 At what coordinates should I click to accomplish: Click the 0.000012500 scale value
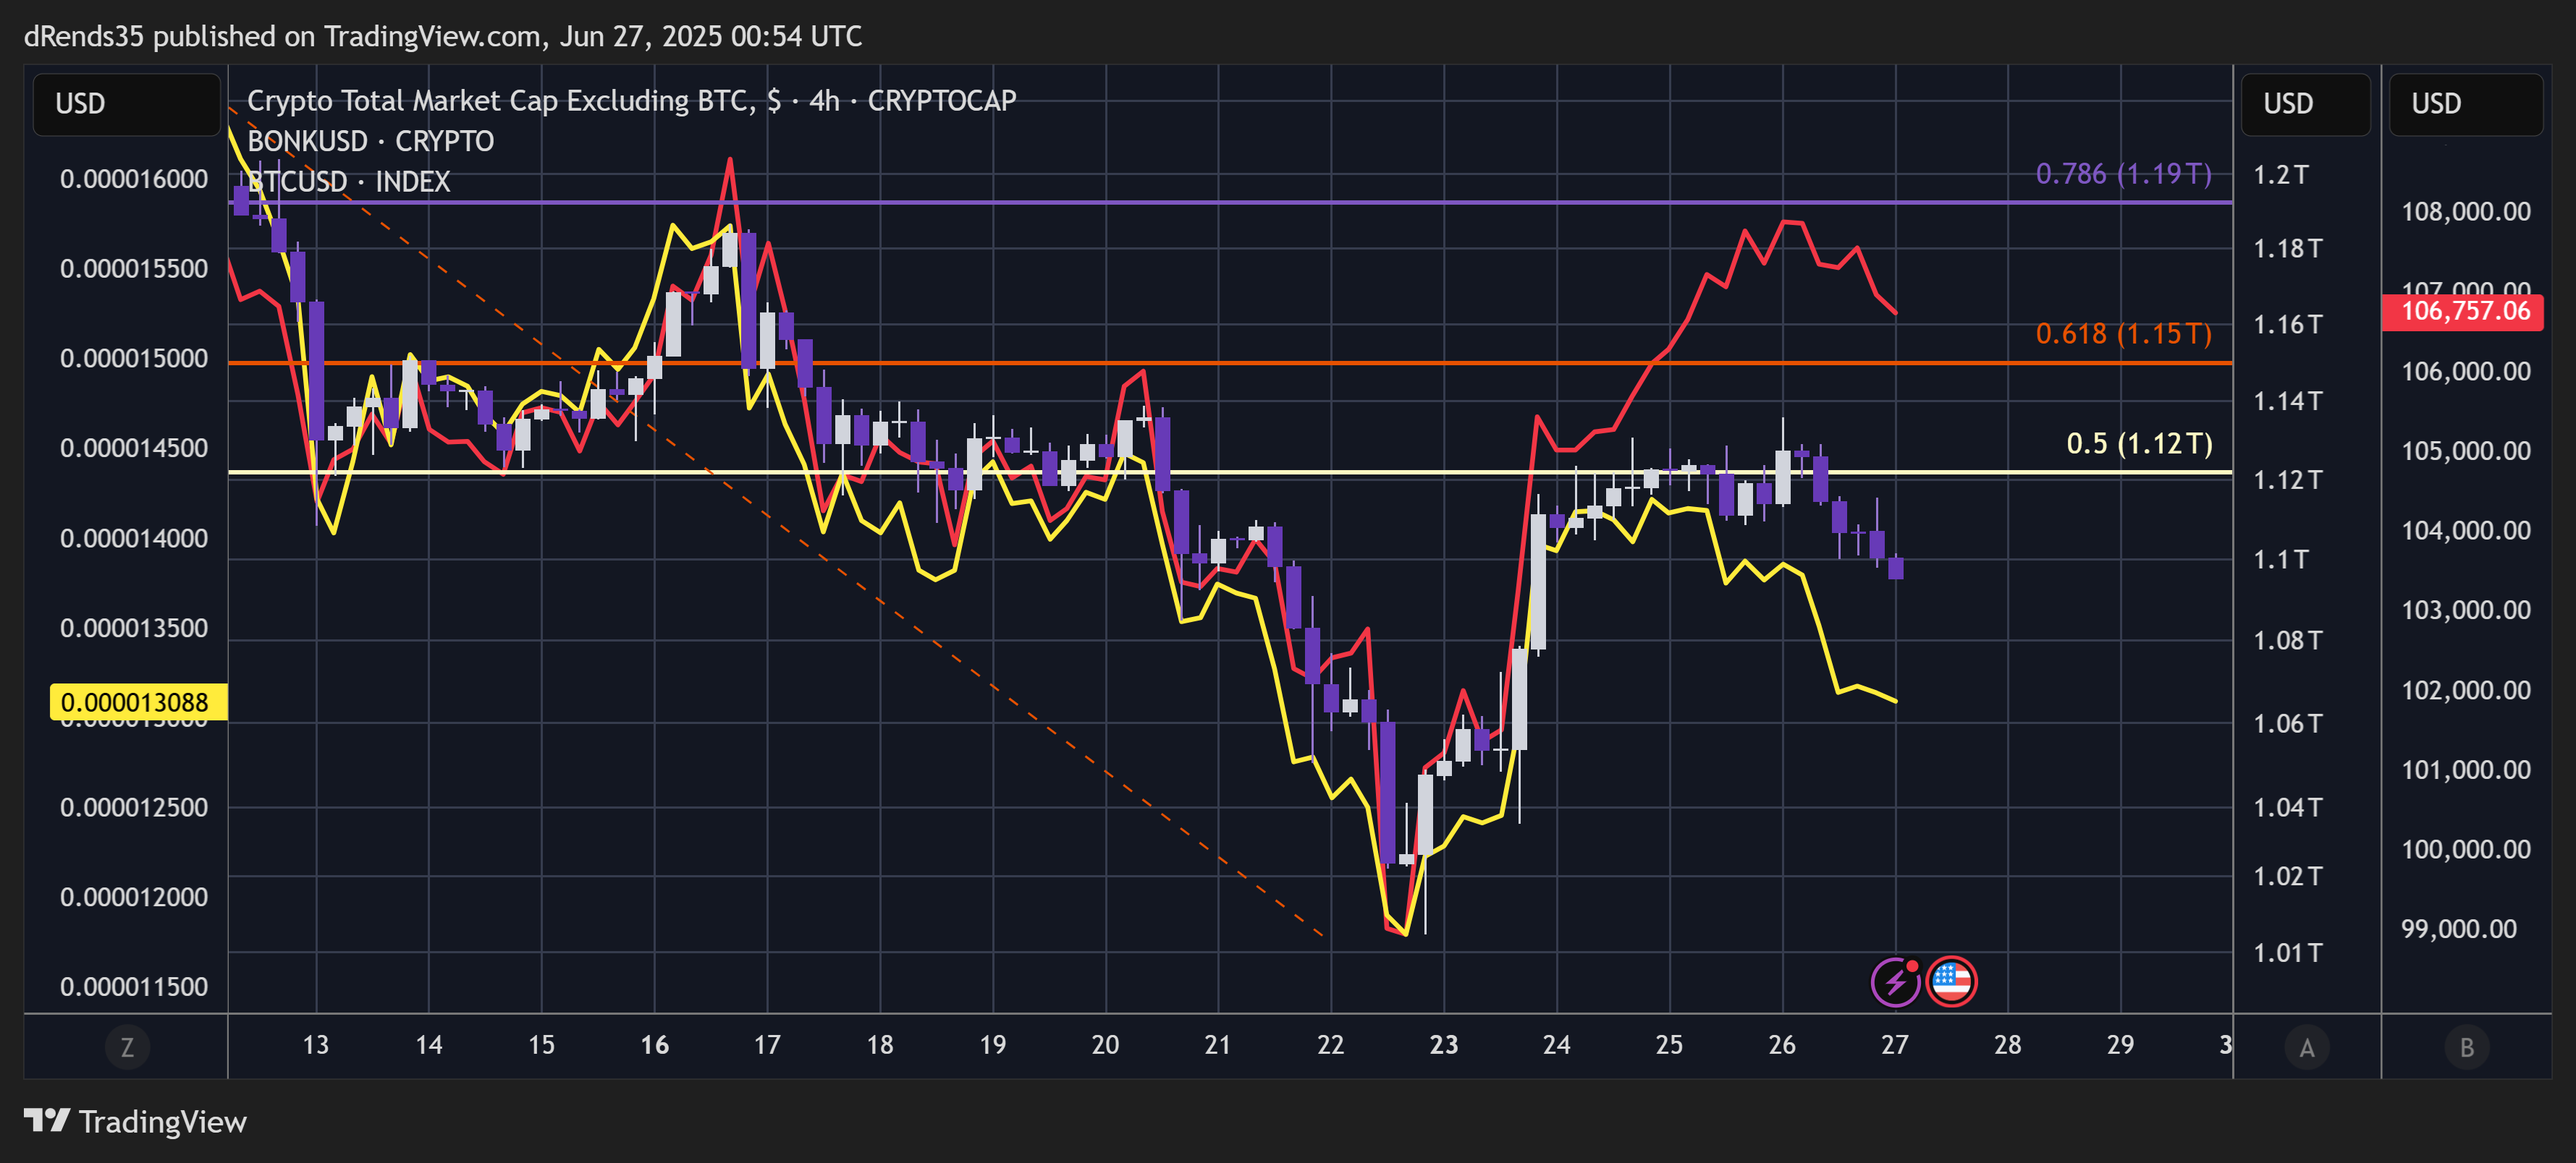pos(134,807)
